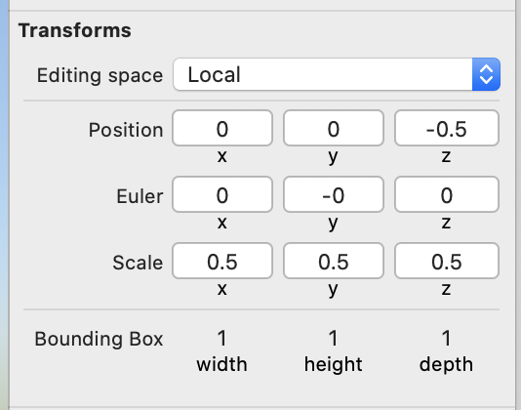Select the Position y input field

pos(334,128)
